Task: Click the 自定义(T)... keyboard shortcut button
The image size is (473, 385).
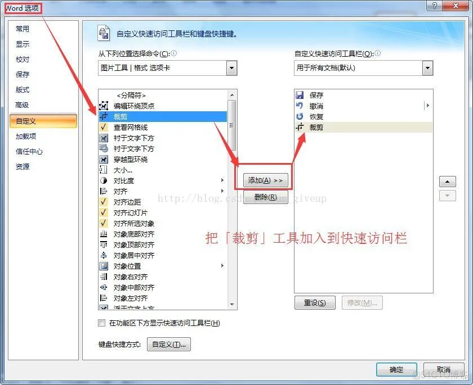Action: [169, 345]
